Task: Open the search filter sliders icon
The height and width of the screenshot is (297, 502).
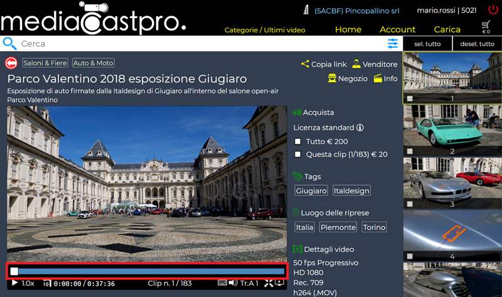Action: 393,43
